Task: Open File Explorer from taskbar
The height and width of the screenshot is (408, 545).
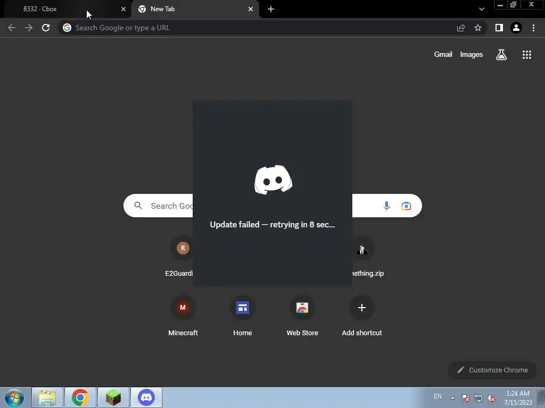Action: 47,397
